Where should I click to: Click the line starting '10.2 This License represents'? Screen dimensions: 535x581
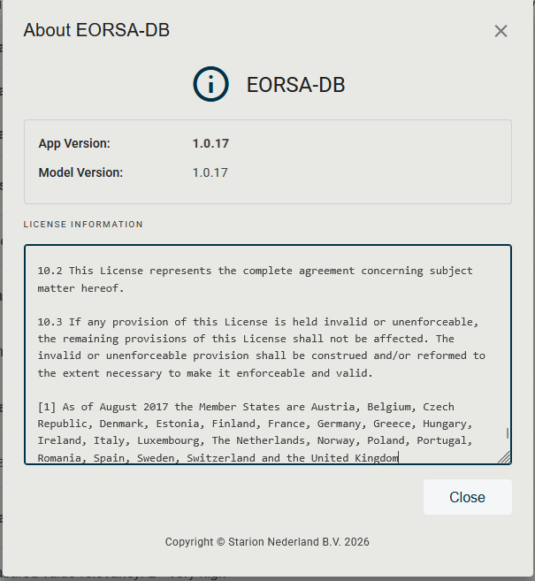point(255,271)
